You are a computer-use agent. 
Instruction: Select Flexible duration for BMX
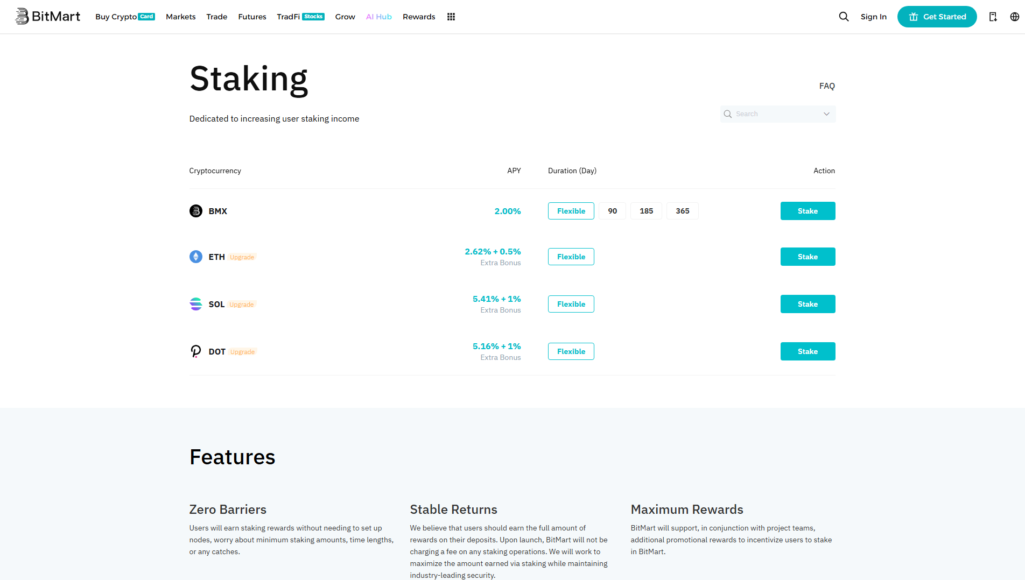point(571,211)
